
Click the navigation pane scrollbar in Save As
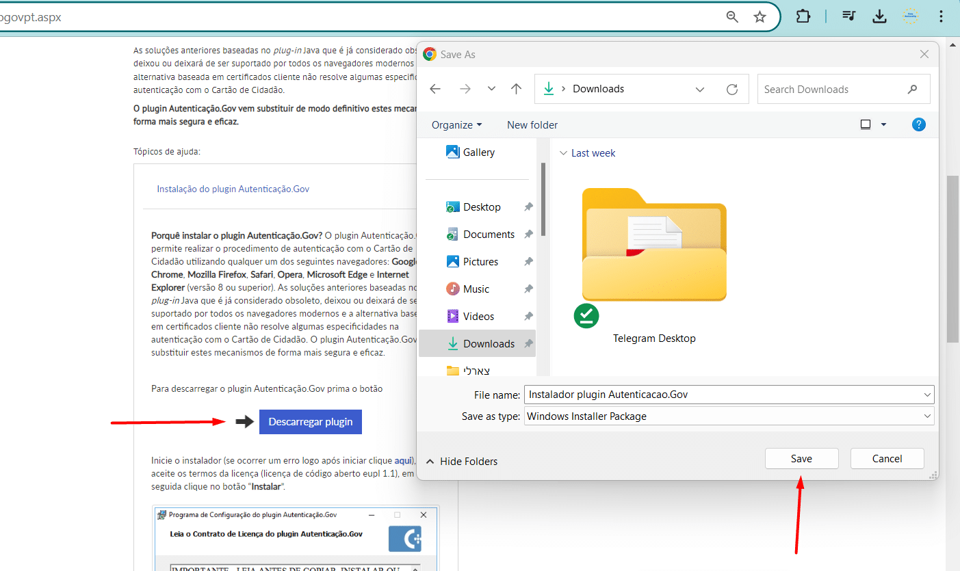543,199
